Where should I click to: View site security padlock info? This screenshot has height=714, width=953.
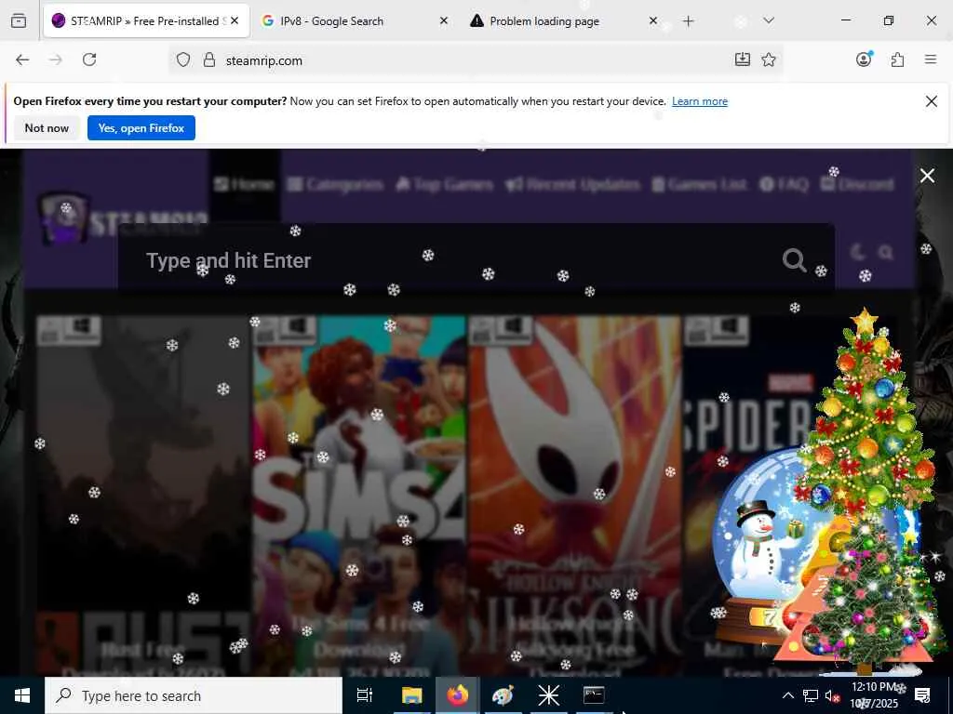tap(209, 59)
